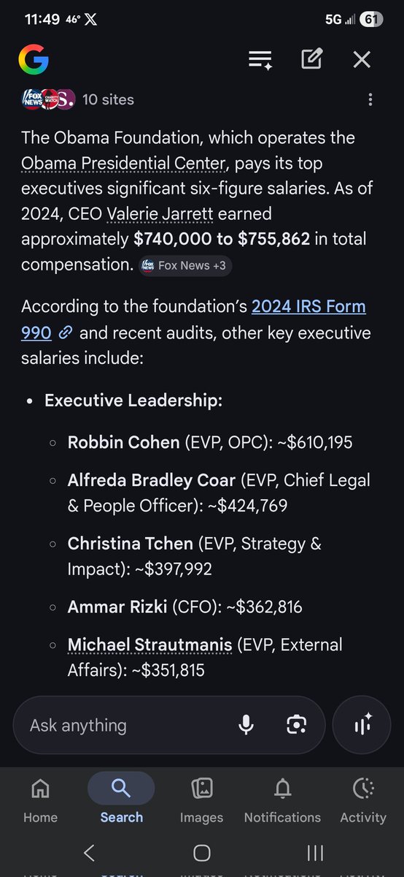View the 10 sites source list

(78, 99)
